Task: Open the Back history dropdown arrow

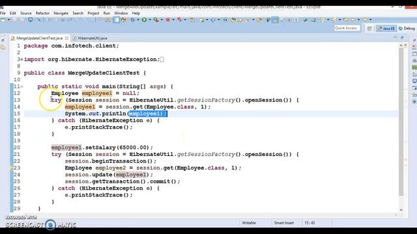Action: (x=359, y=19)
